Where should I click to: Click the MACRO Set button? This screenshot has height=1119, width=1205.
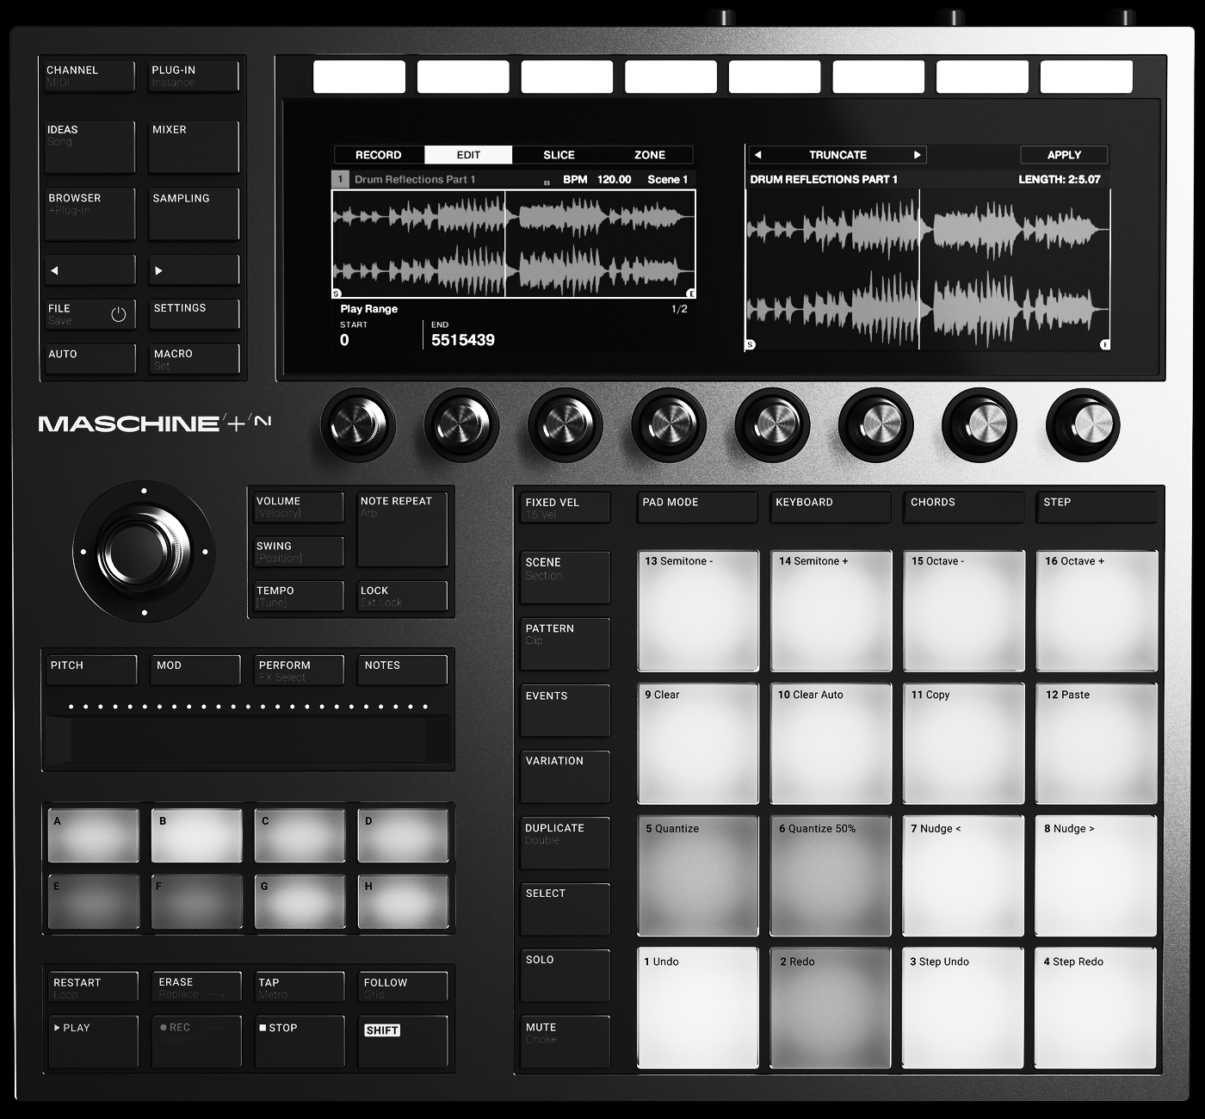(195, 359)
